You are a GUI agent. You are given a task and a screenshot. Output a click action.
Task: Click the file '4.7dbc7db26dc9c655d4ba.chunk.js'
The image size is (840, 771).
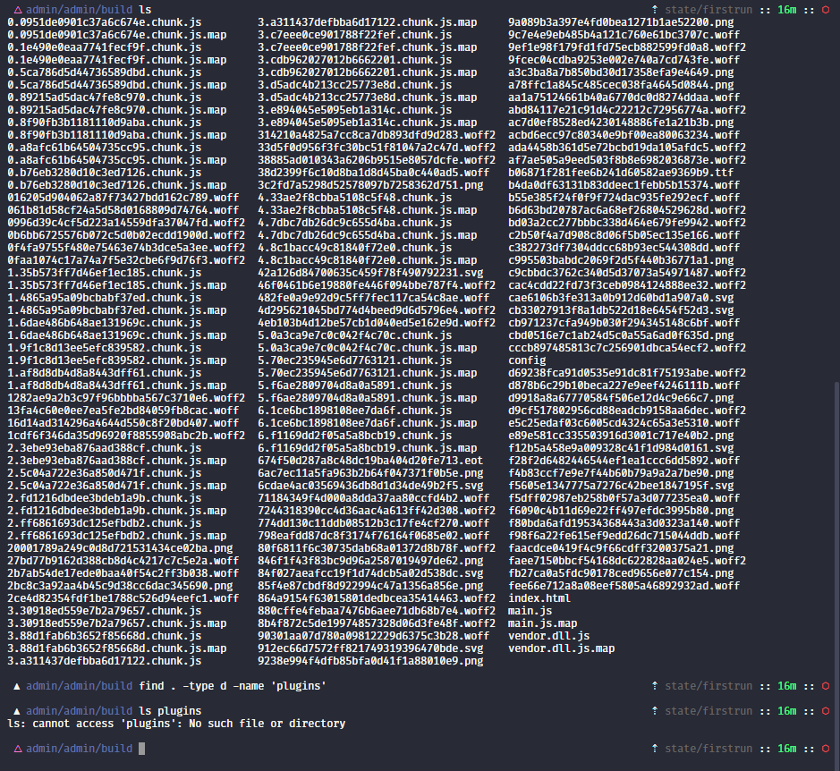[354, 223]
